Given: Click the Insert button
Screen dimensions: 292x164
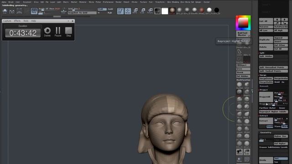Looking at the screenshot, I should click(x=281, y=41).
